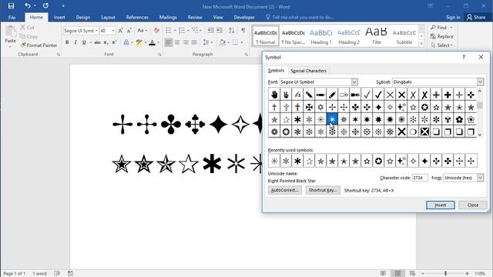Open Symbol dialog Font dropdown

(354, 82)
